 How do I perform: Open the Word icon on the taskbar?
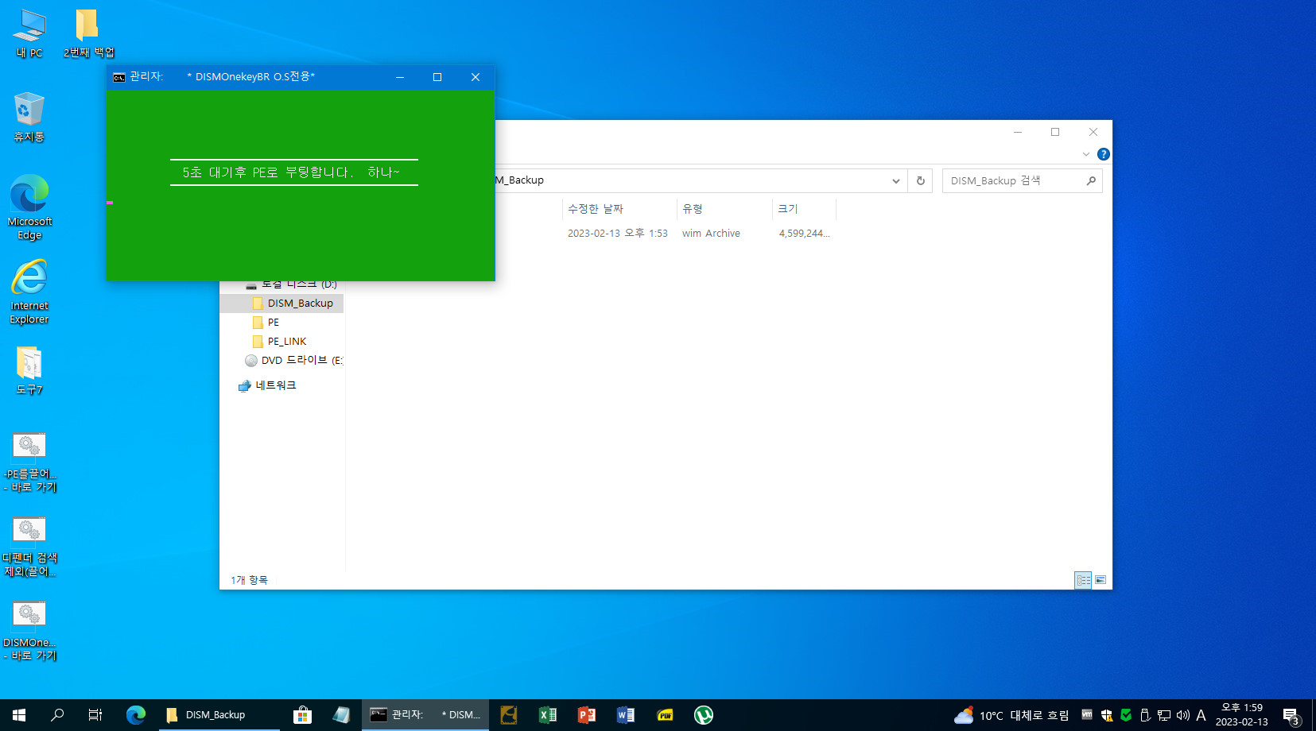coord(626,715)
